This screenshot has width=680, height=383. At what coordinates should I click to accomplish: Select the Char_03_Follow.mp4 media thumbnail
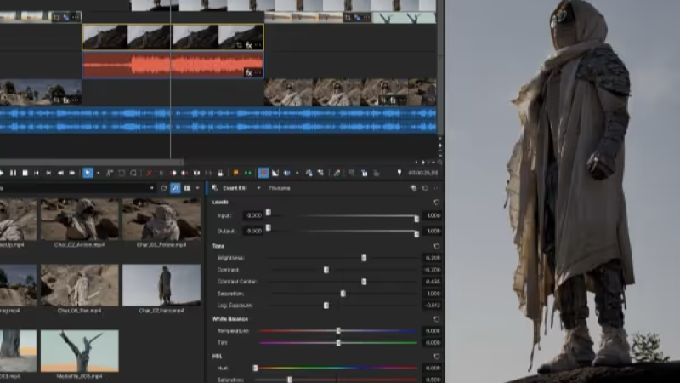tap(161, 220)
